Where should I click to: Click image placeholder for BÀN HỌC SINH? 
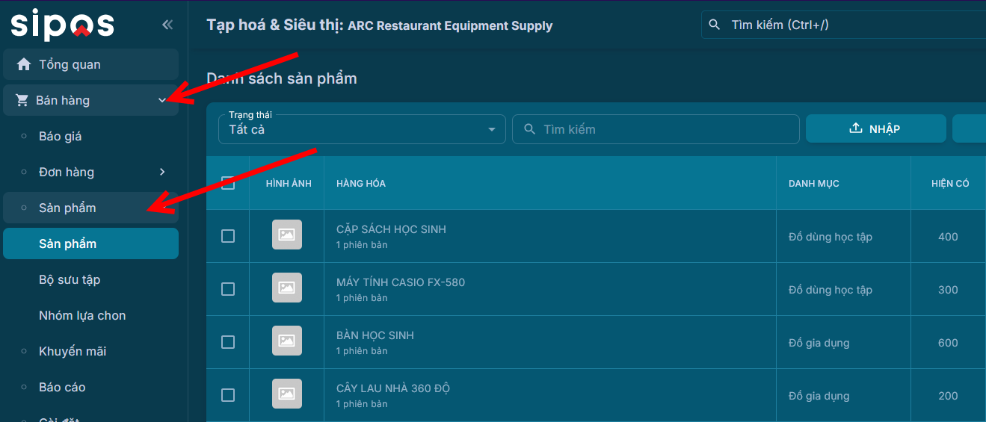point(287,341)
